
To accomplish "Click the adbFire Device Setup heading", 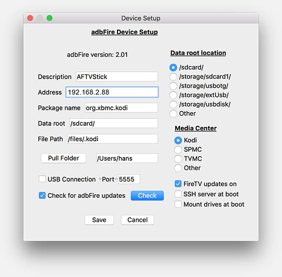I will click(x=124, y=32).
